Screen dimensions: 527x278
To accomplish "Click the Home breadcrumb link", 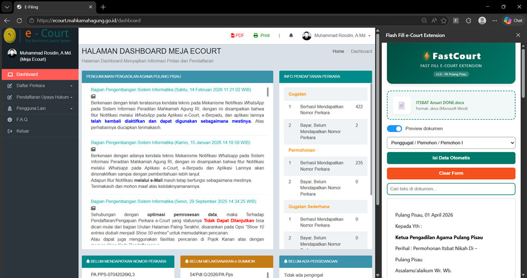I will click(338, 51).
